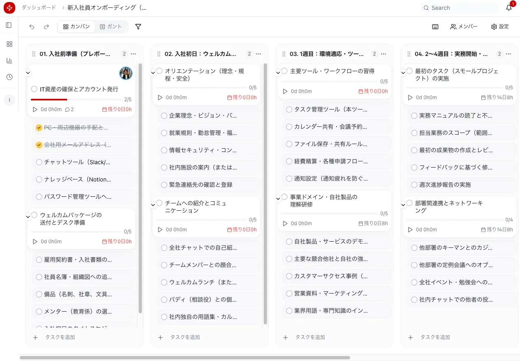Check the タスク管理ツール subtask
The height and width of the screenshot is (361, 520).
coord(289,109)
